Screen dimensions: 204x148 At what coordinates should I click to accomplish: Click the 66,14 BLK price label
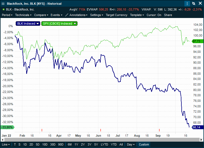(197, 127)
